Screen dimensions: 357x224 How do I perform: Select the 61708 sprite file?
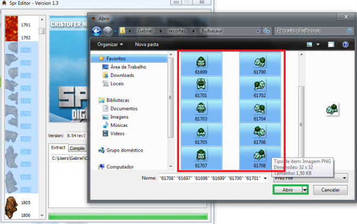click(x=260, y=158)
